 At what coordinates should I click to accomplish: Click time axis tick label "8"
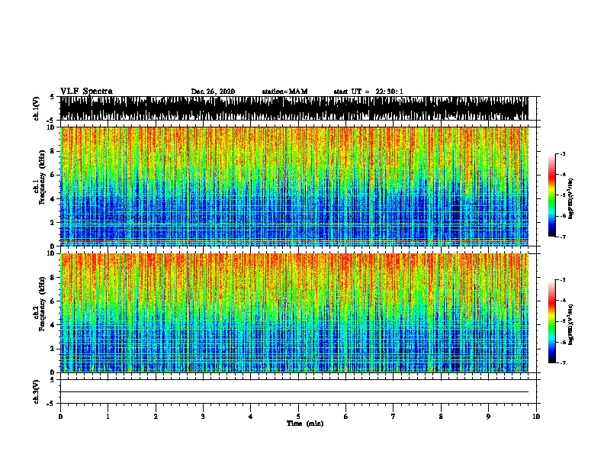coord(441,416)
